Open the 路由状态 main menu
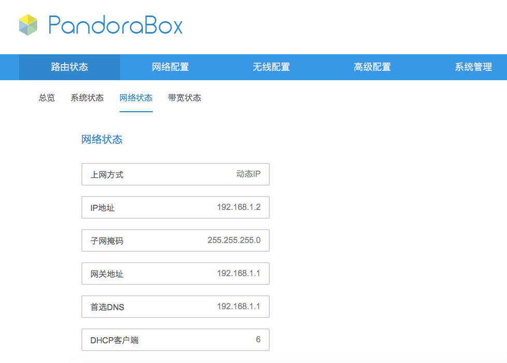Screen dimensions: 507x363 pyautogui.click(x=69, y=67)
